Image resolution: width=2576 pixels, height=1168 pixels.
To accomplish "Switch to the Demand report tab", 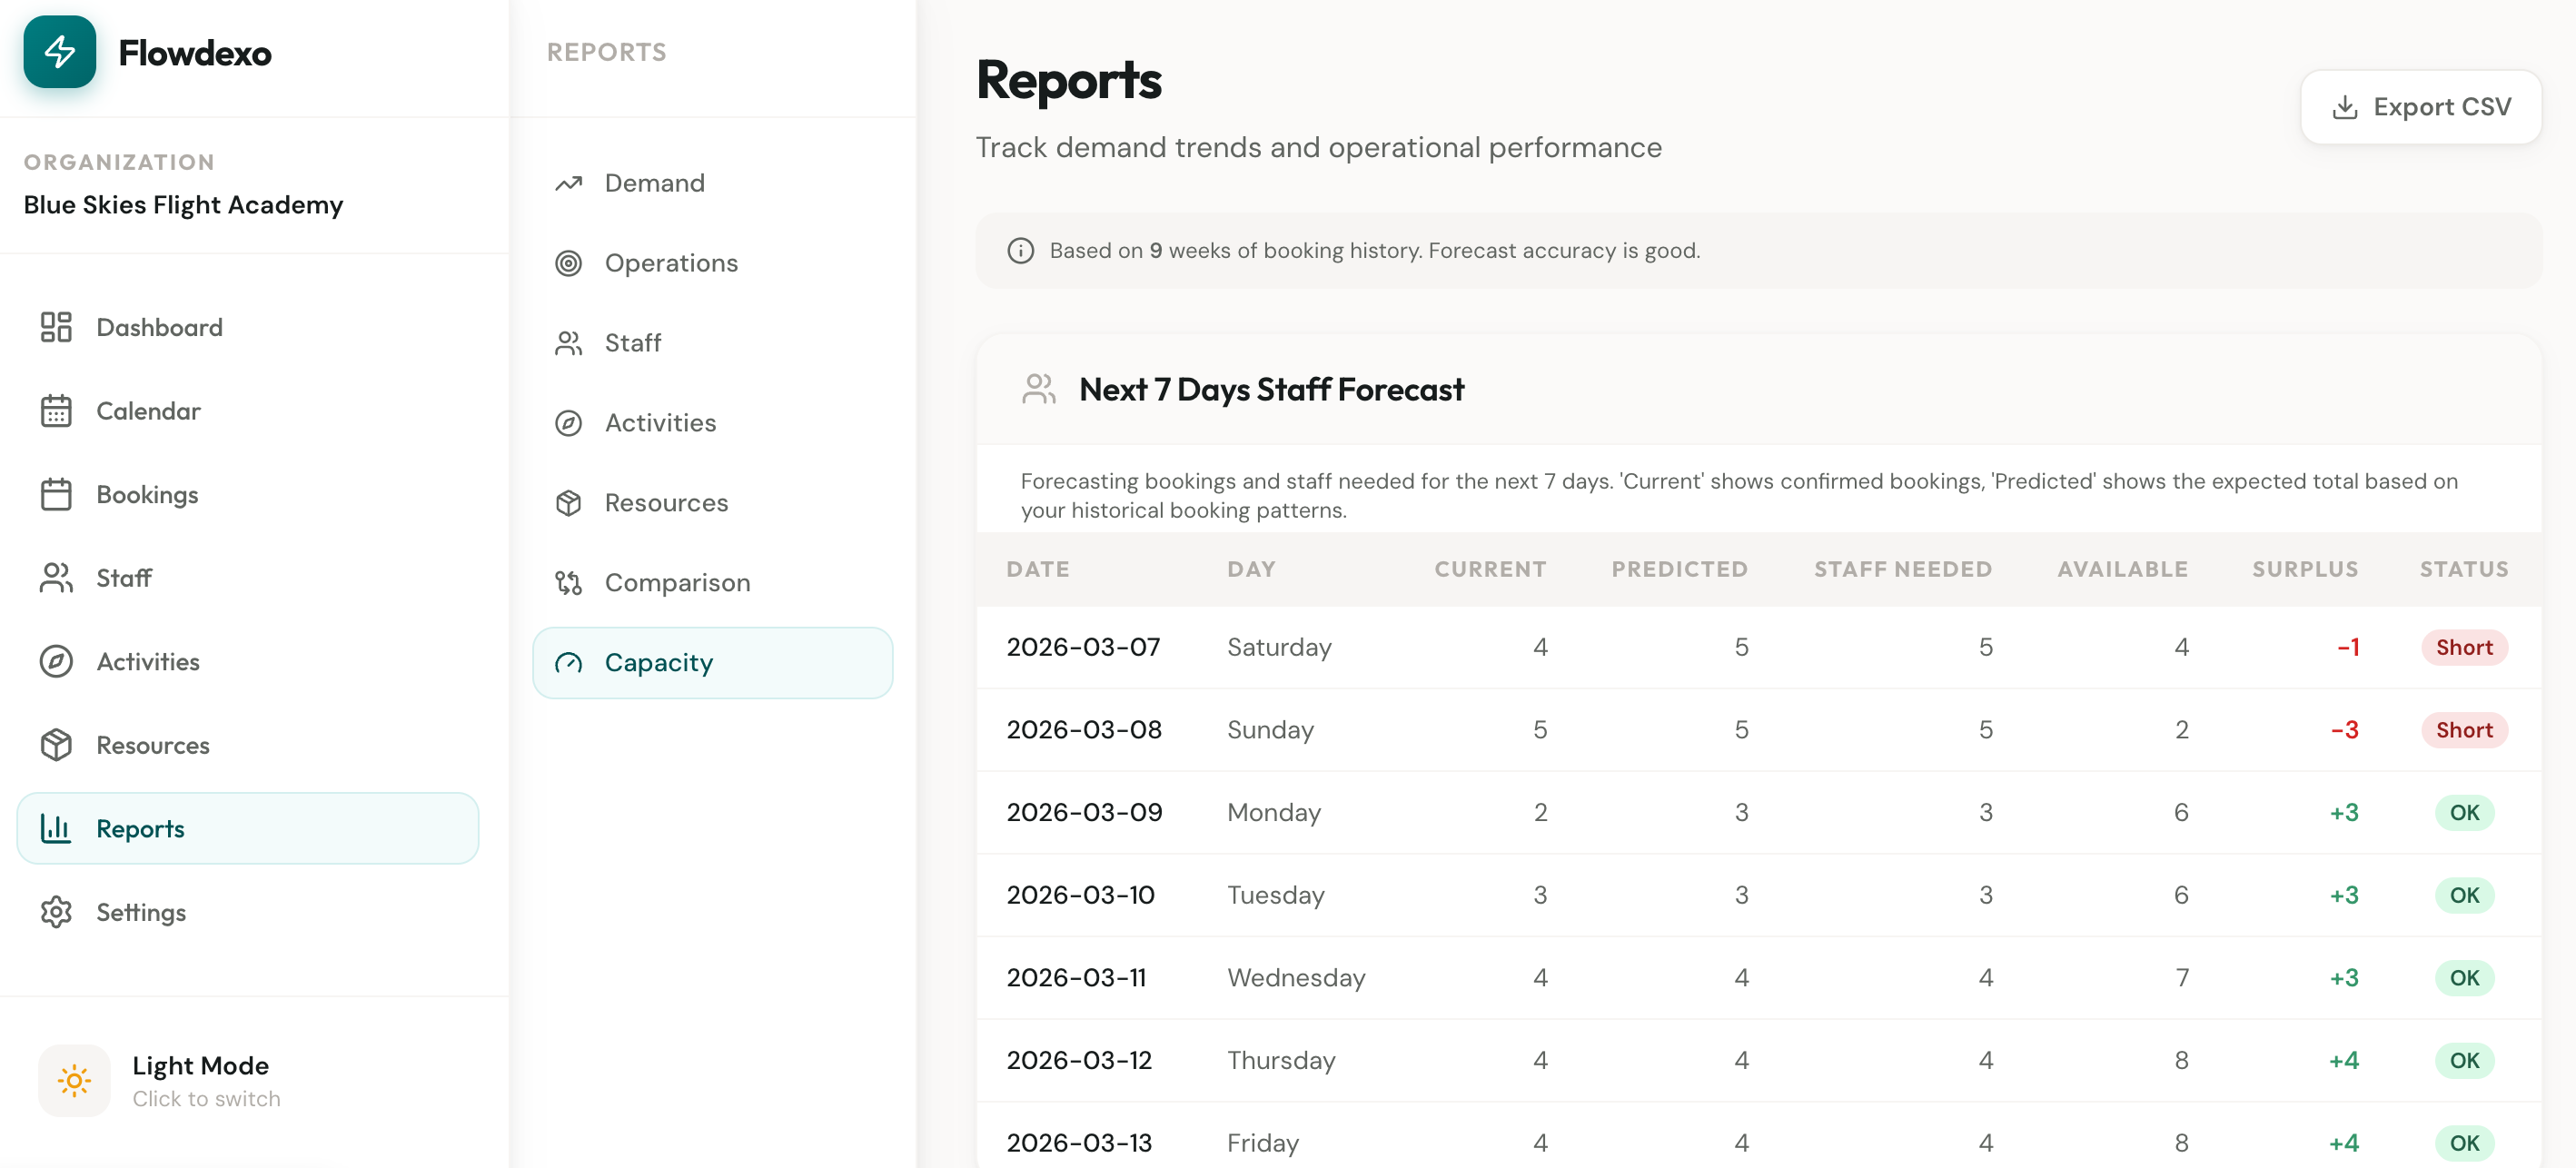I will click(654, 182).
